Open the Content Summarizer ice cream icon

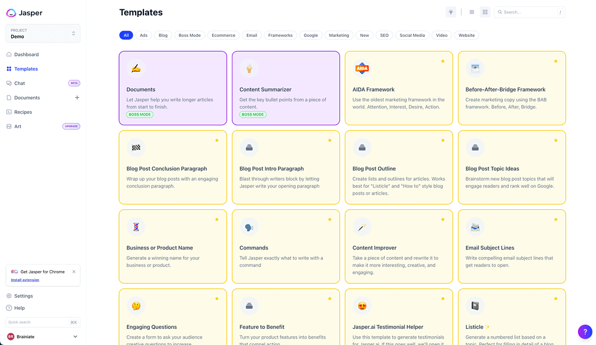pos(249,68)
